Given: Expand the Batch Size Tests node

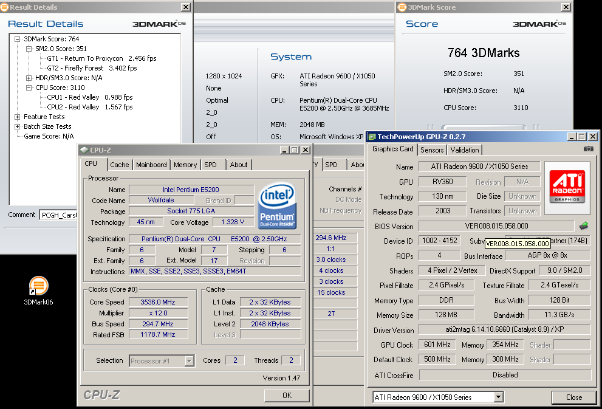Looking at the screenshot, I should click(17, 126).
